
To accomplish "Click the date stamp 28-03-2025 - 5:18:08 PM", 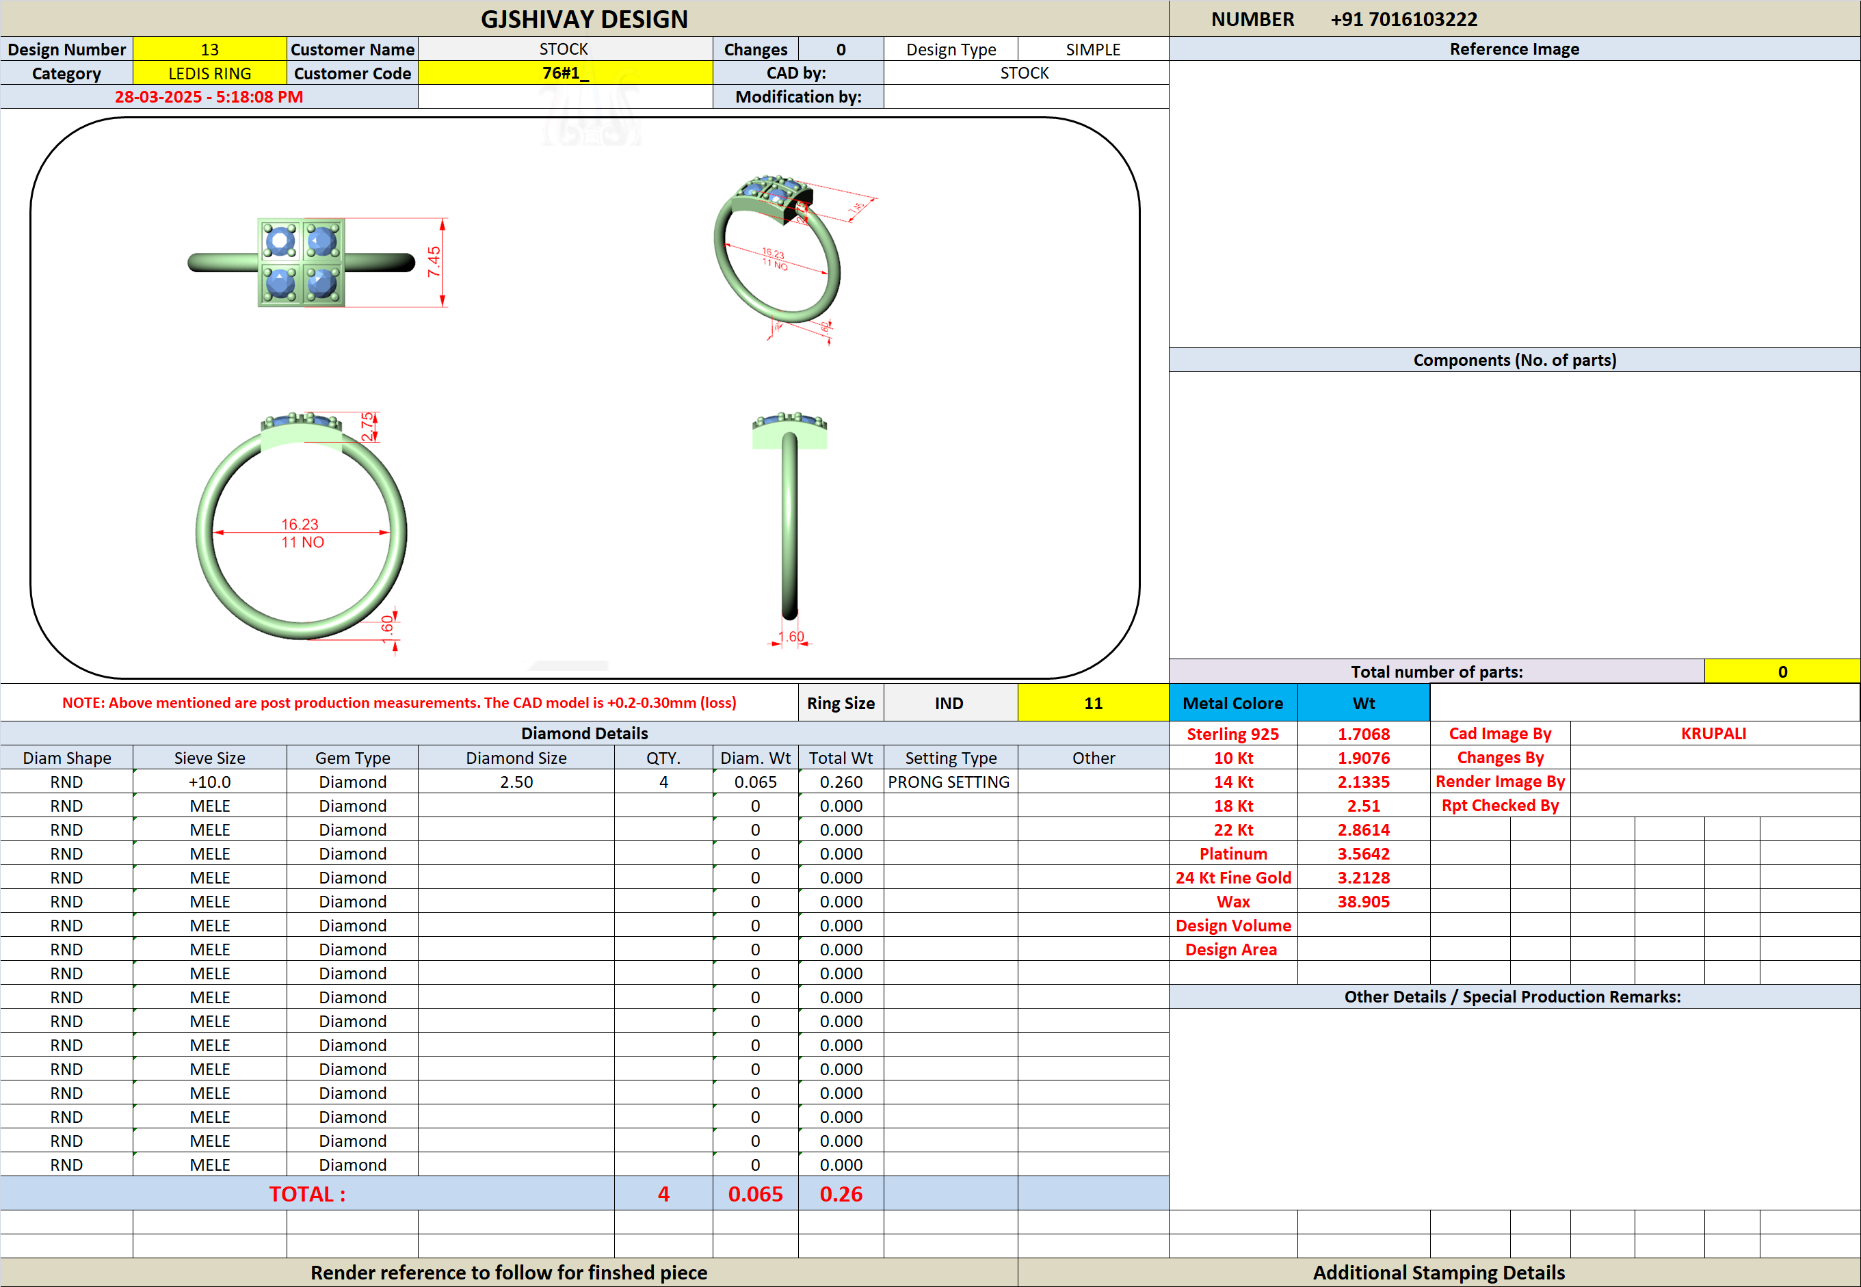I will point(209,97).
